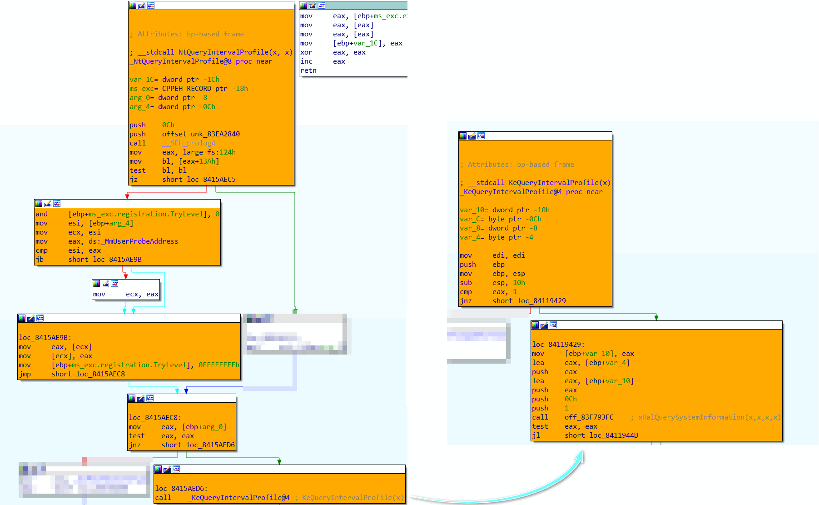
Task: Click the edit icon on loc_8415AE9B node header
Action: (31, 318)
